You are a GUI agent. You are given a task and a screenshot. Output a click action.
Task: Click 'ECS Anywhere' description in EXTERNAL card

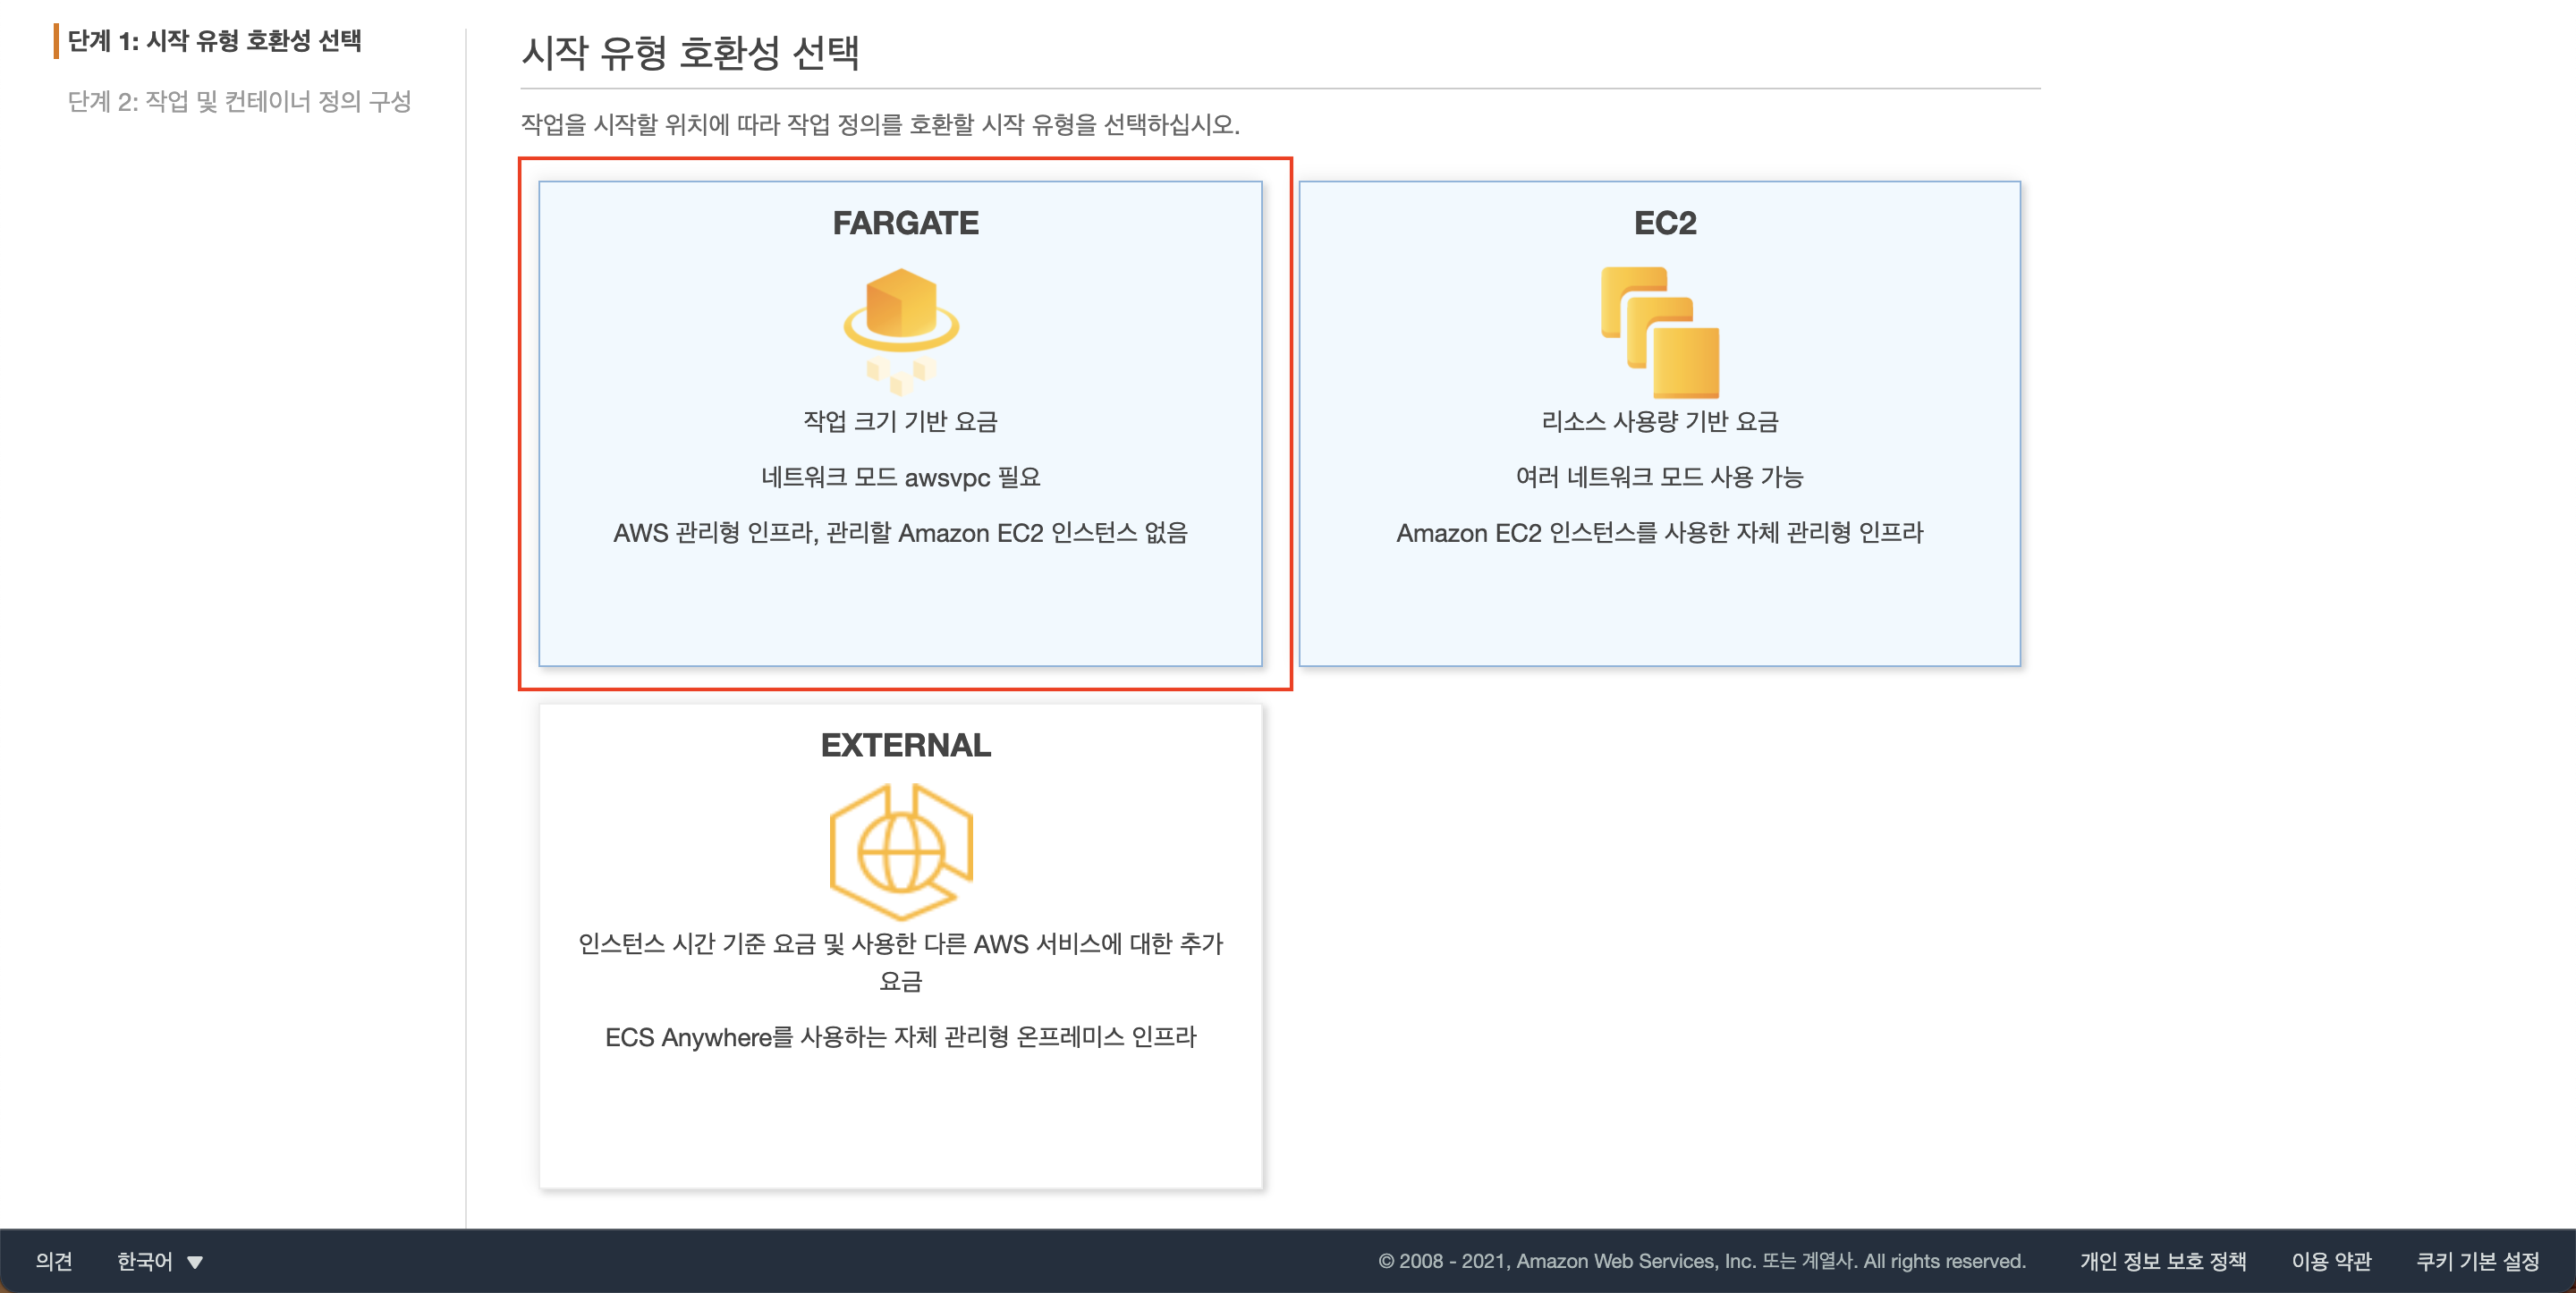click(x=900, y=1037)
